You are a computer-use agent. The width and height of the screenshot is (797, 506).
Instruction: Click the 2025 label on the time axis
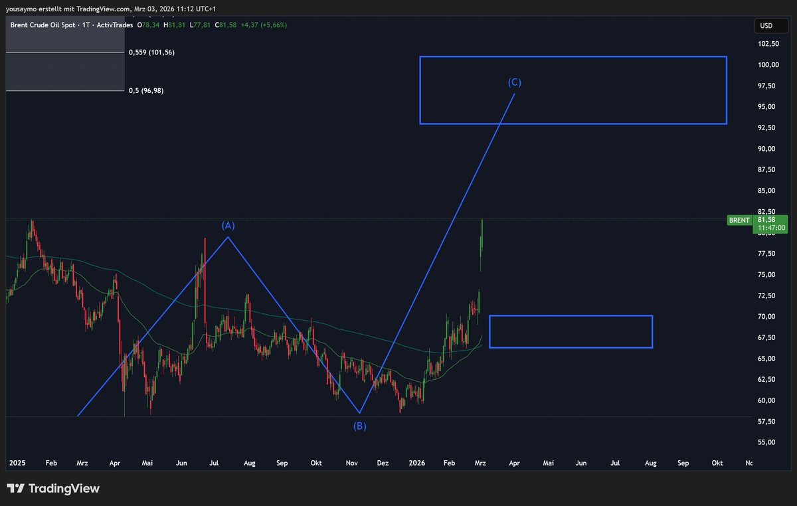17,462
